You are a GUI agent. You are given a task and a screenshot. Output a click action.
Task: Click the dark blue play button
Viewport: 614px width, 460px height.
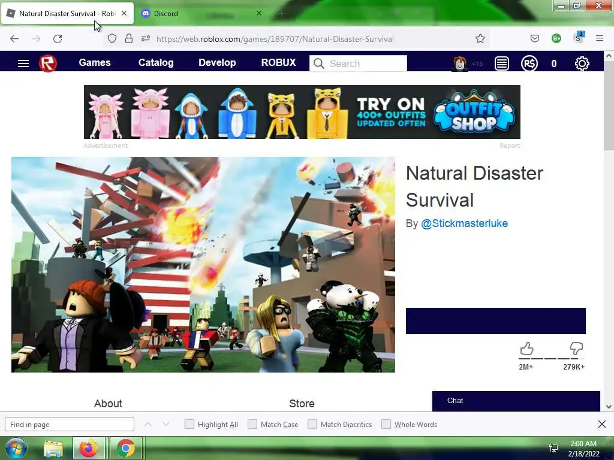(x=496, y=321)
